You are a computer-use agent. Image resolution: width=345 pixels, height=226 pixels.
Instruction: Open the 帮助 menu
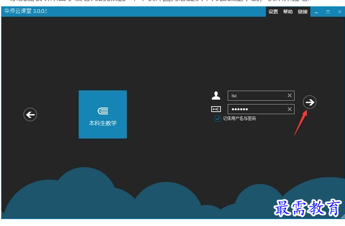288,11
